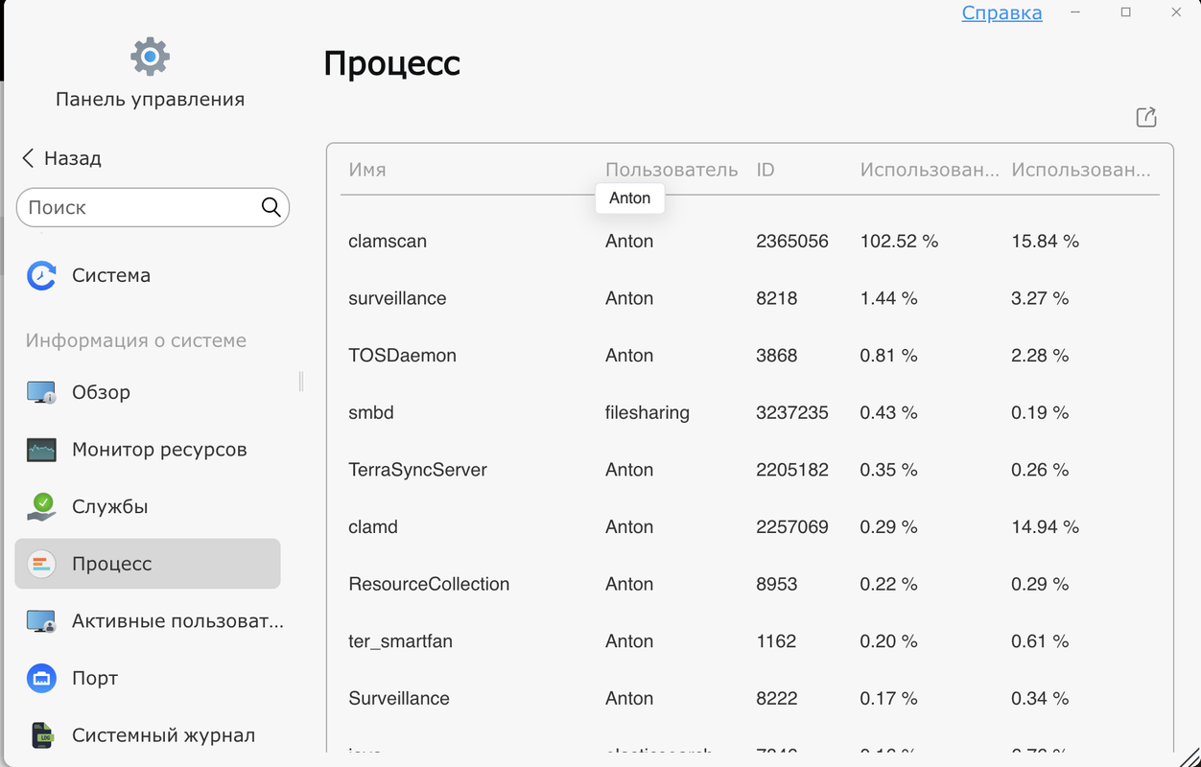
Task: Sort by the Имя column header
Action: click(367, 170)
